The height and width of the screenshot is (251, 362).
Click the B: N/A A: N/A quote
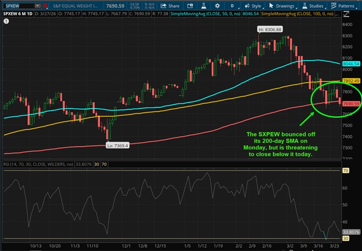[x=149, y=6]
